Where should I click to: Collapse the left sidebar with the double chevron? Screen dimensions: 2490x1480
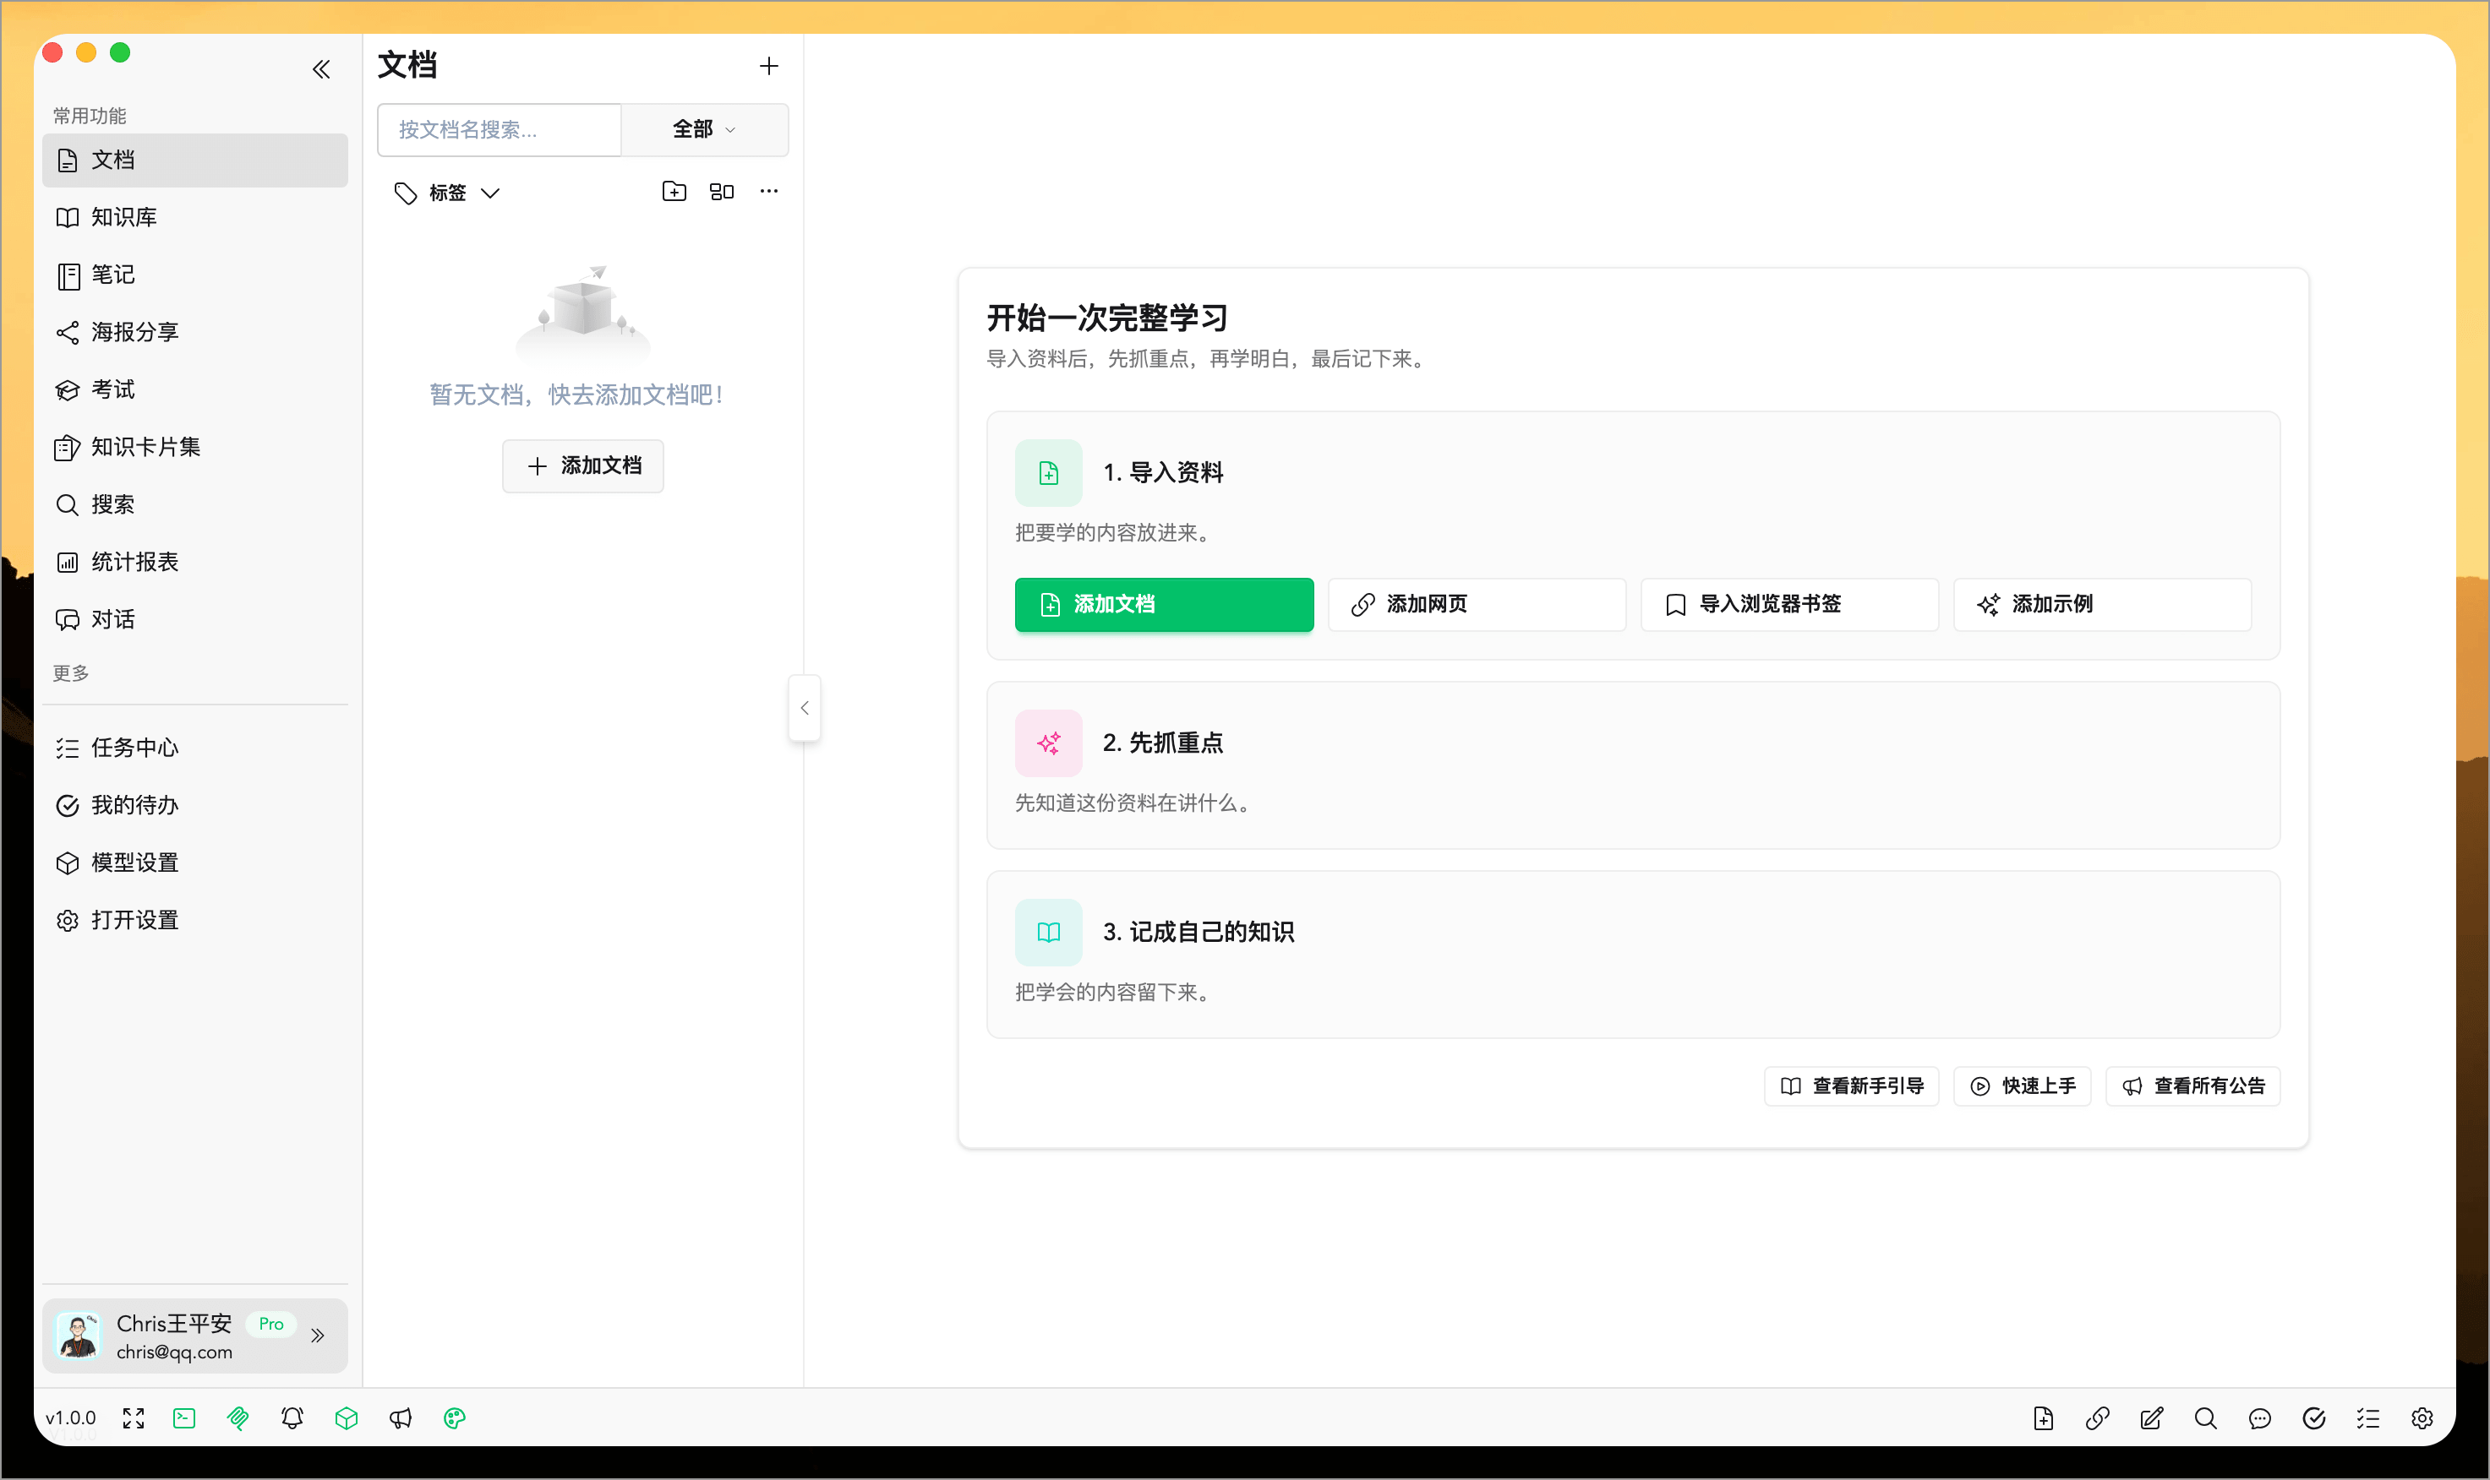(322, 68)
